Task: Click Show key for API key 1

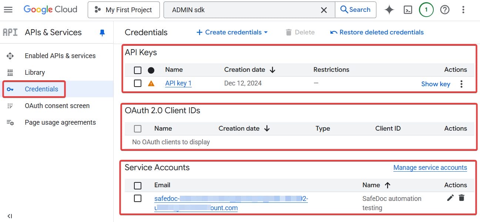Action: [x=436, y=84]
